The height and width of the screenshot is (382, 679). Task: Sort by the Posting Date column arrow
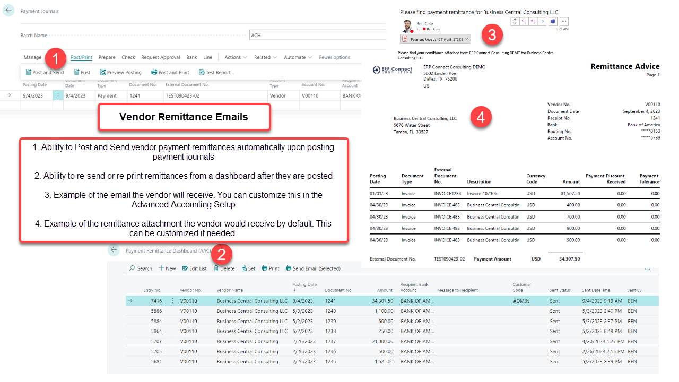coord(294,290)
